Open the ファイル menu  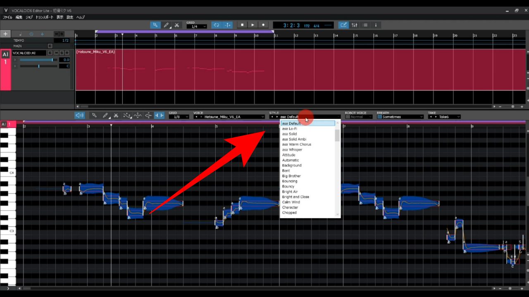[x=7, y=17]
